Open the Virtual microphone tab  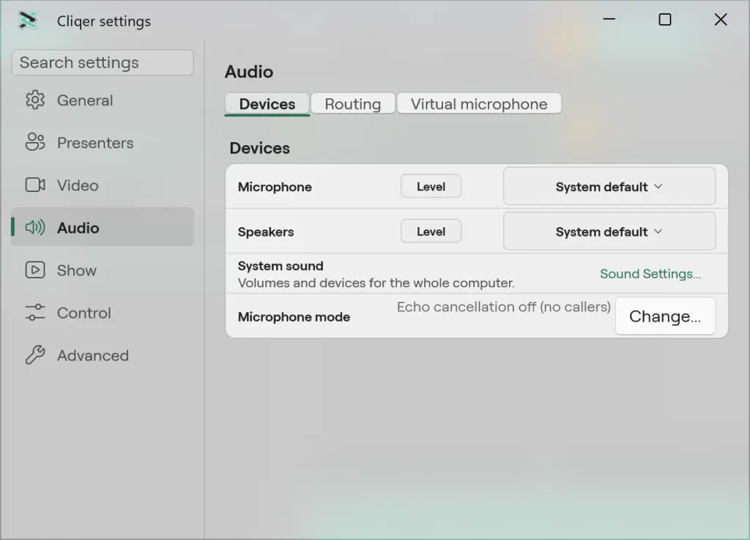click(x=479, y=104)
